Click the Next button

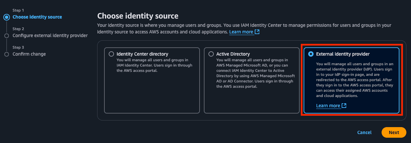coord(394,132)
